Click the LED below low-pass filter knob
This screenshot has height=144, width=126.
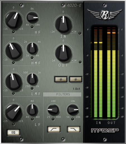(73, 119)
